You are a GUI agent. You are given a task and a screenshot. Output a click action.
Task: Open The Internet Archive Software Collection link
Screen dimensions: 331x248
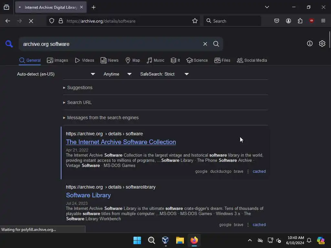tap(121, 142)
